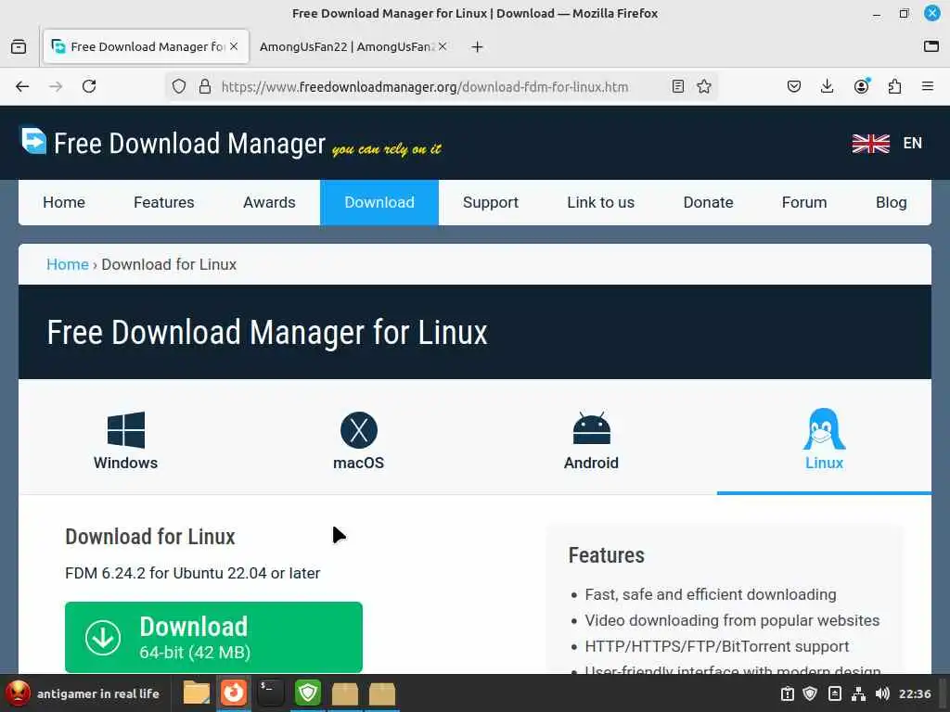
Task: Open the Blog navigation item
Action: (892, 203)
